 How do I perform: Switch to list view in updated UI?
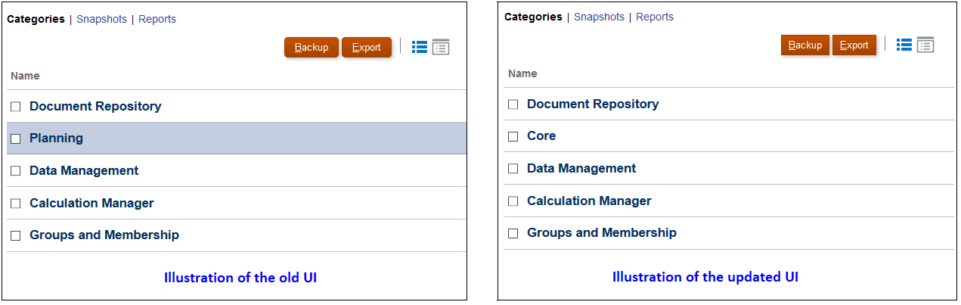click(x=904, y=45)
